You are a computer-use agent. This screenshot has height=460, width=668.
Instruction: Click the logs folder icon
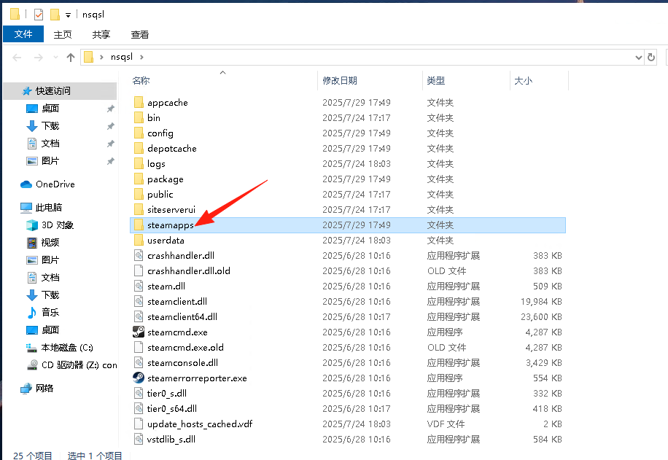click(x=139, y=163)
